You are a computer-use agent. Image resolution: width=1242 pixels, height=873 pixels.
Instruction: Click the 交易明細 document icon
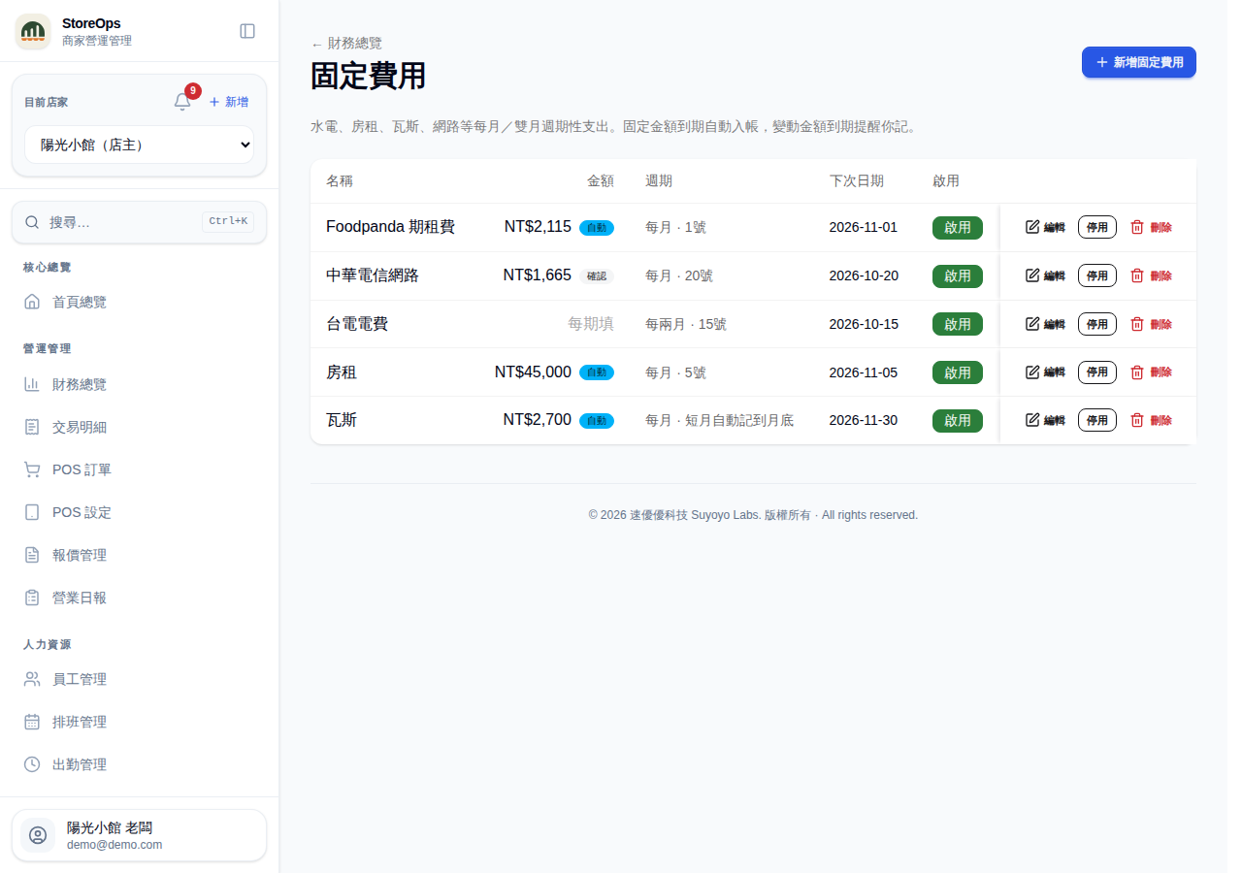pyautogui.click(x=32, y=427)
